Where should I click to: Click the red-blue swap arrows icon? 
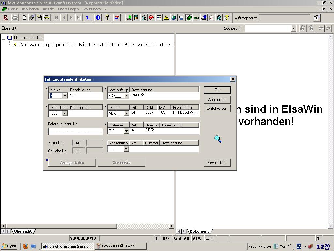[117, 18]
